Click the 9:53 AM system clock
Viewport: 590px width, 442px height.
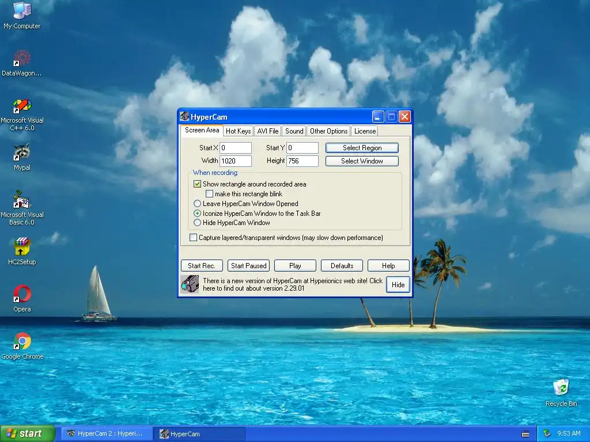click(x=569, y=434)
